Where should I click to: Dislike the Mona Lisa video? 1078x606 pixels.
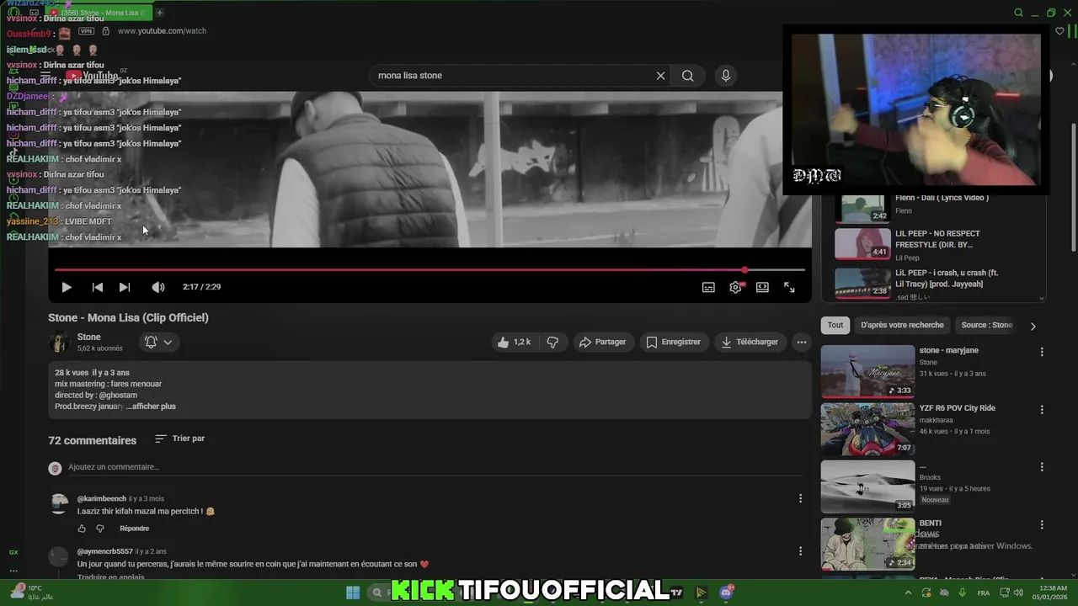[552, 342]
